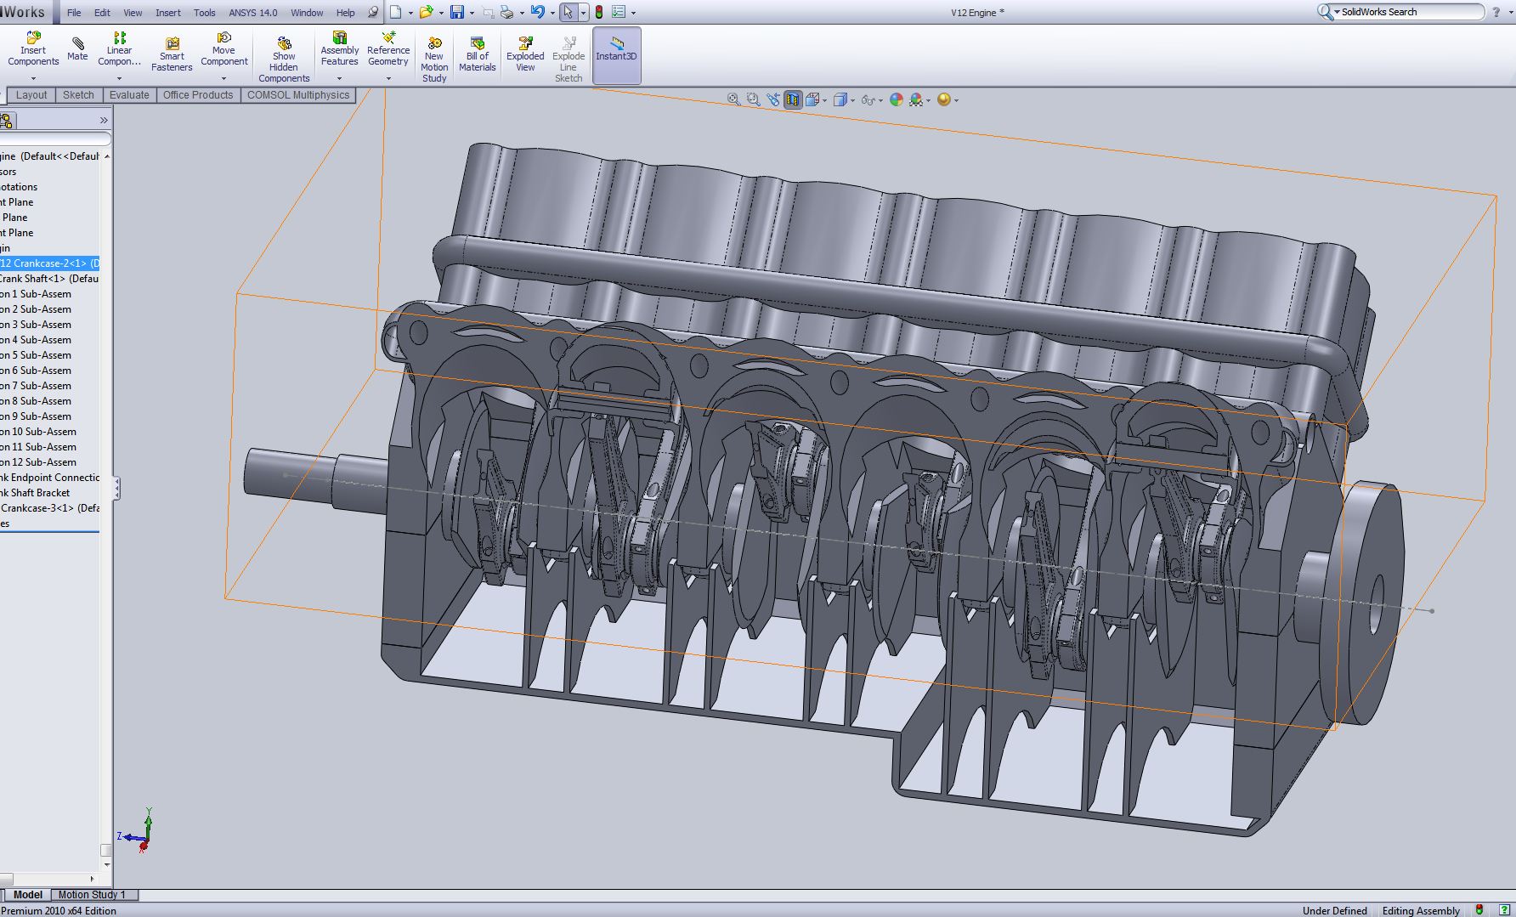Viewport: 1516px width, 917px height.
Task: Open the Tools menu
Action: (204, 13)
